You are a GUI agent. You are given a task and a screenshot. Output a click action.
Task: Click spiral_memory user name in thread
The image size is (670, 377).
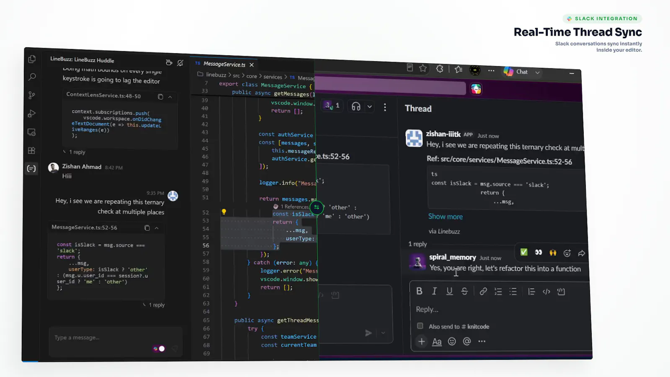point(452,257)
